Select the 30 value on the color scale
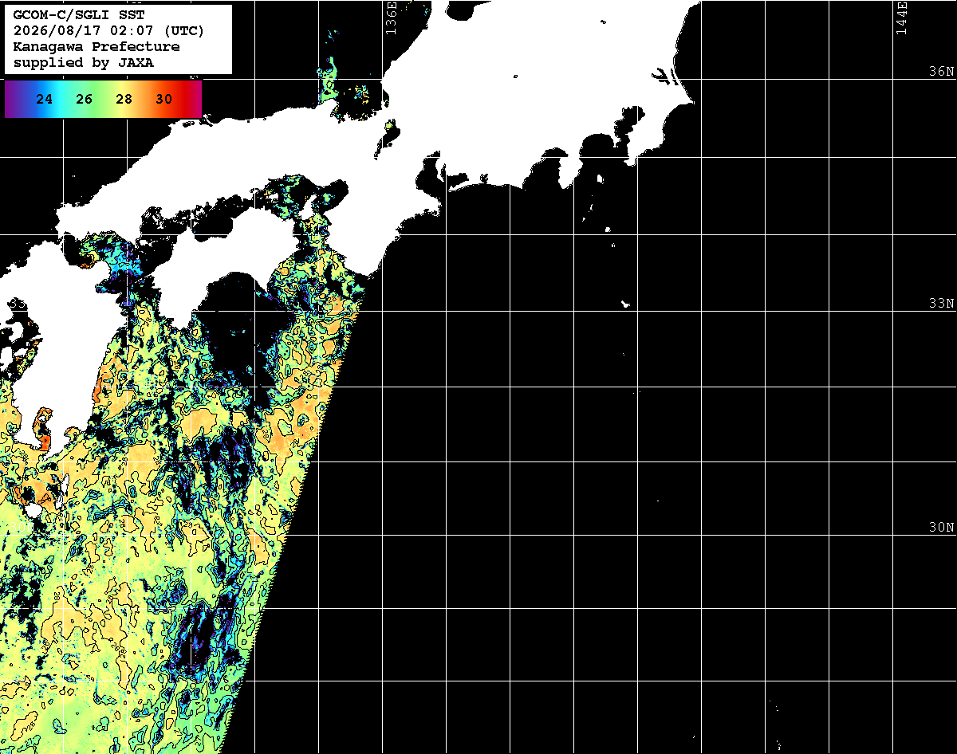957x754 pixels. [163, 100]
